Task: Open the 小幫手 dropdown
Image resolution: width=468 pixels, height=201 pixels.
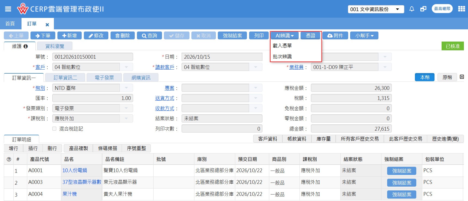Action: 364,36
